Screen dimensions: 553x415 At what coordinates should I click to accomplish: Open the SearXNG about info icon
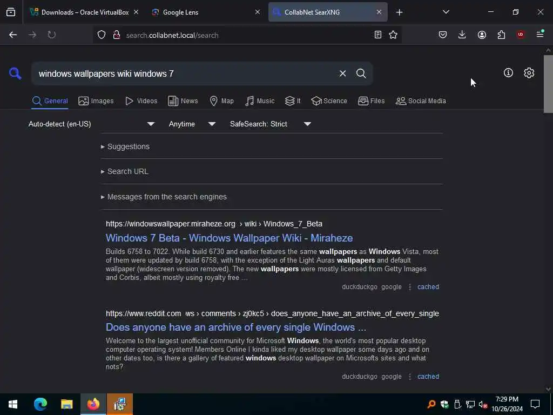(x=508, y=73)
